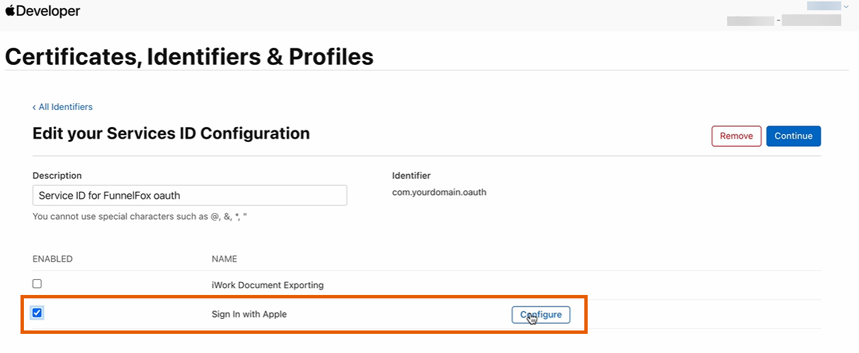The image size is (859, 353).
Task: Click the Apple logo icon
Action: pyautogui.click(x=10, y=10)
